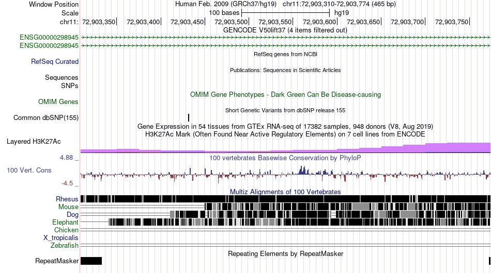Click the 72,903,550 coordinate on ruler
This screenshot has height=273, width=491.
(275, 22)
